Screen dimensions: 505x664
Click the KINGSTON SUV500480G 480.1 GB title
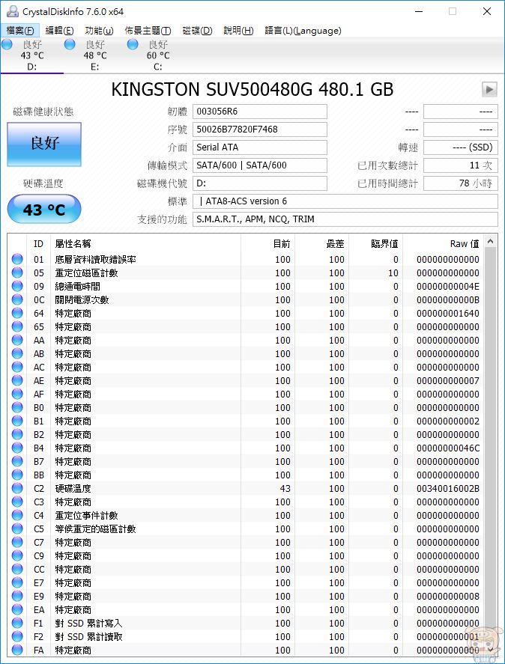pyautogui.click(x=252, y=90)
